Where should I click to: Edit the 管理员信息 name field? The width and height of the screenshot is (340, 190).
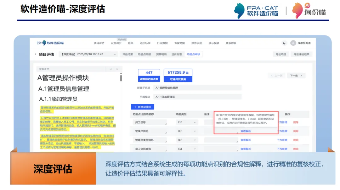pos(150,131)
